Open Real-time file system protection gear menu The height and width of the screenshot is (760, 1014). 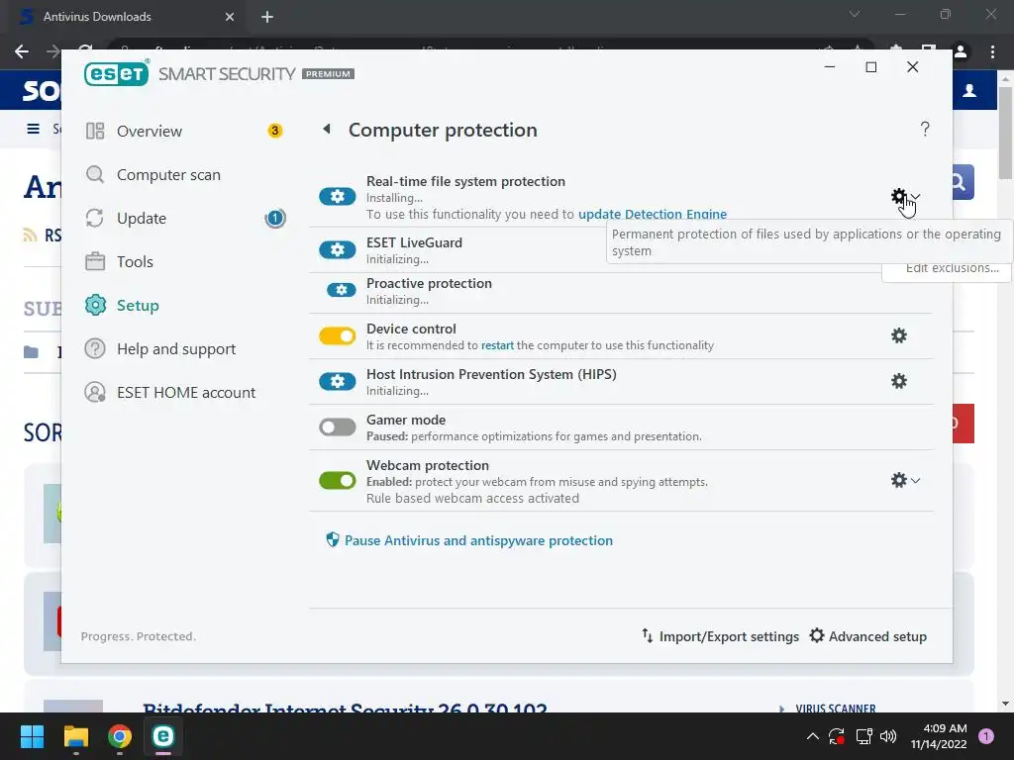898,196
